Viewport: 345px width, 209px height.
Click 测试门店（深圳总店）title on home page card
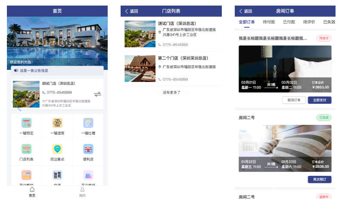tap(59, 83)
